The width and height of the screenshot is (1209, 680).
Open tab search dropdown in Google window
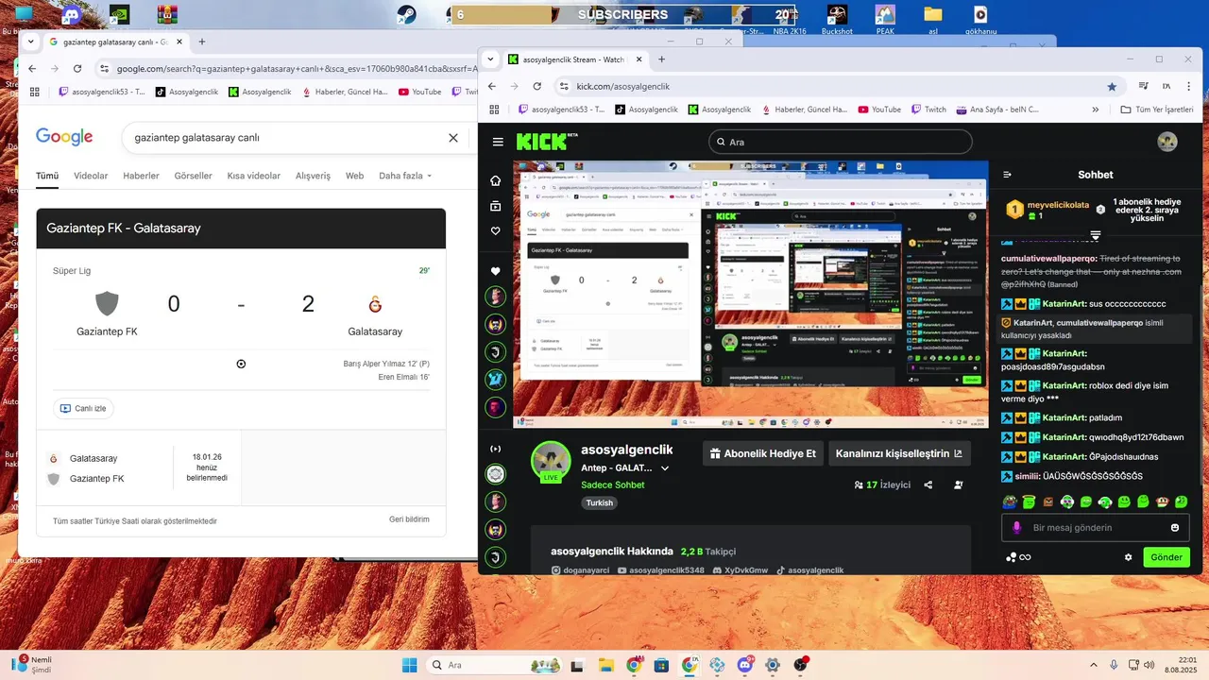(31, 42)
